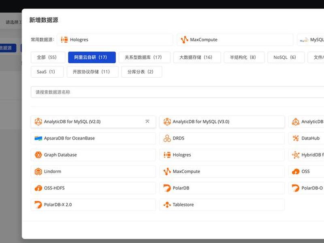The image size is (324, 243).
Task: Select the 全部 (55) category tab
Action: tap(48, 57)
